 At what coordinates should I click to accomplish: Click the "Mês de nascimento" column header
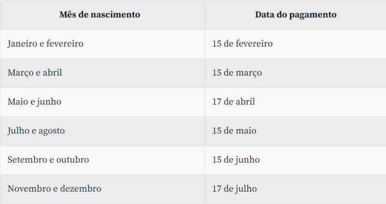tap(100, 15)
